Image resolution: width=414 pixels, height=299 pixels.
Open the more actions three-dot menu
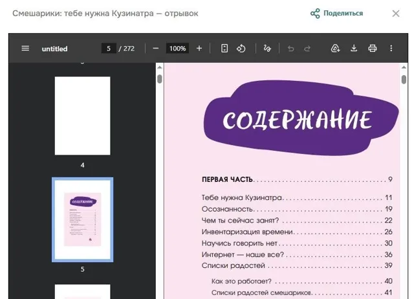click(x=391, y=49)
